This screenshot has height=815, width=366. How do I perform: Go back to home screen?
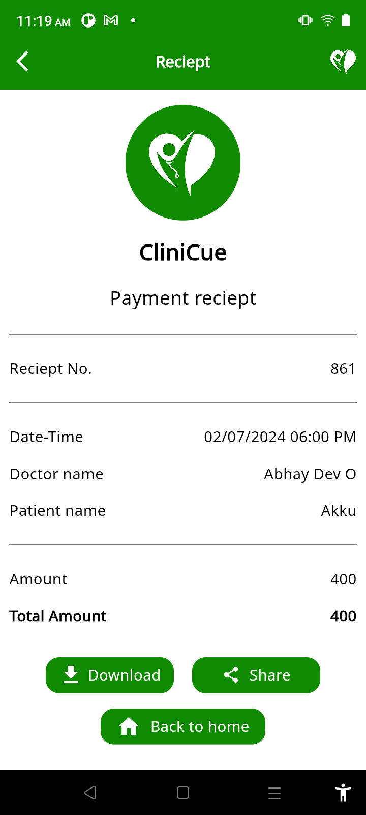pos(183,726)
